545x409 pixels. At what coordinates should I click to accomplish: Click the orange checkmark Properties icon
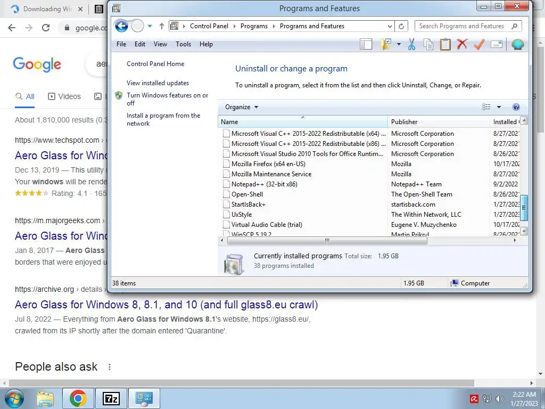[x=480, y=44]
